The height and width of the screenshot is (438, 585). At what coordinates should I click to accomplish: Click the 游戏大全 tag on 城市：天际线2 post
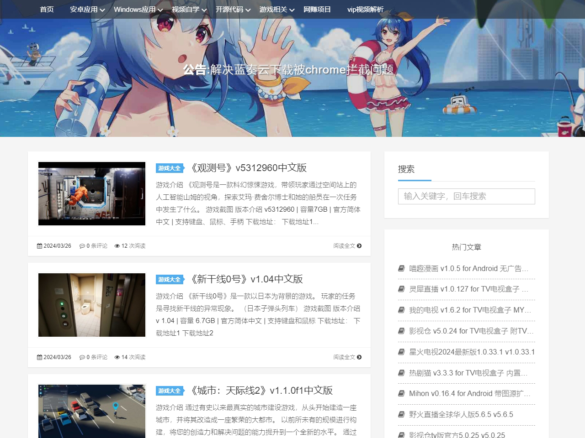[x=169, y=391]
